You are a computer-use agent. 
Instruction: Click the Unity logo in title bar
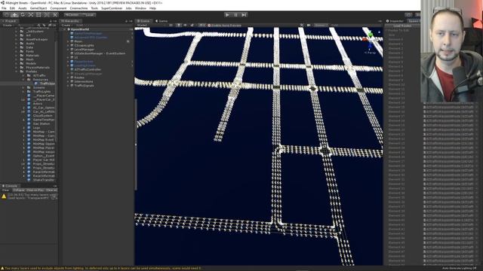[x=2, y=3]
